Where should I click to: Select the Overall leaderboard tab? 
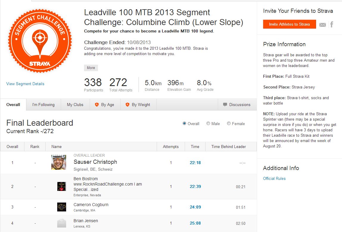13,105
